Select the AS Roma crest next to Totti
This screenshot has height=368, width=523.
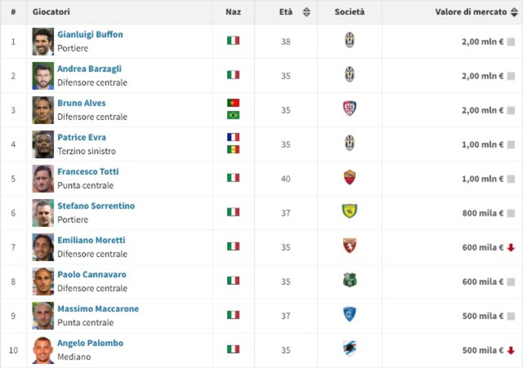(349, 177)
